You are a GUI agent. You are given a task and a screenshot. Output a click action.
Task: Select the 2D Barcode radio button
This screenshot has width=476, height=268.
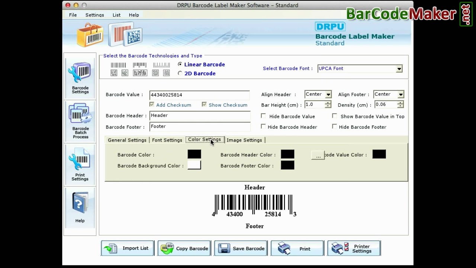point(180,73)
